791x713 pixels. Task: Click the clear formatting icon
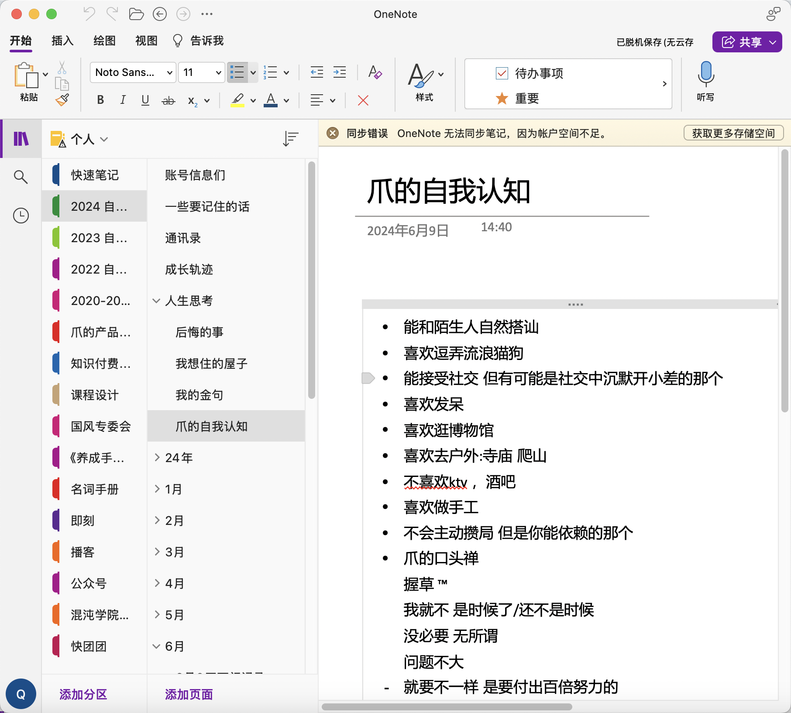coord(375,72)
